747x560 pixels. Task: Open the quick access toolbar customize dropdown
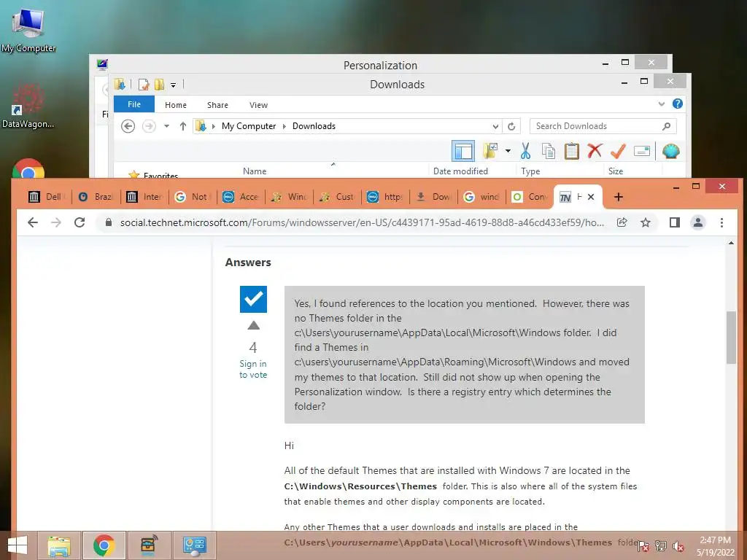click(x=174, y=85)
